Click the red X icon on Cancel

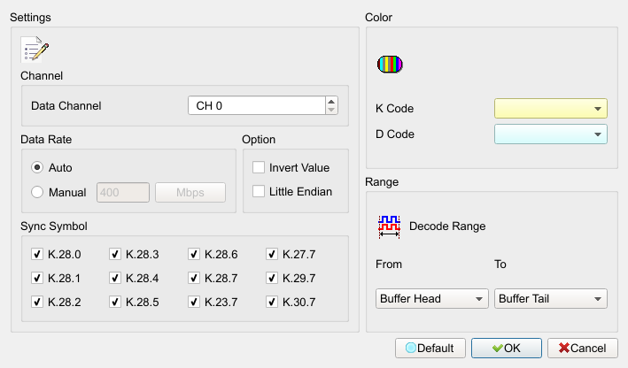point(564,348)
